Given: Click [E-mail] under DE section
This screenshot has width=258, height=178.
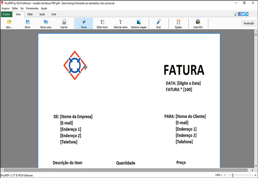Looking at the screenshot, I should coord(66,123).
